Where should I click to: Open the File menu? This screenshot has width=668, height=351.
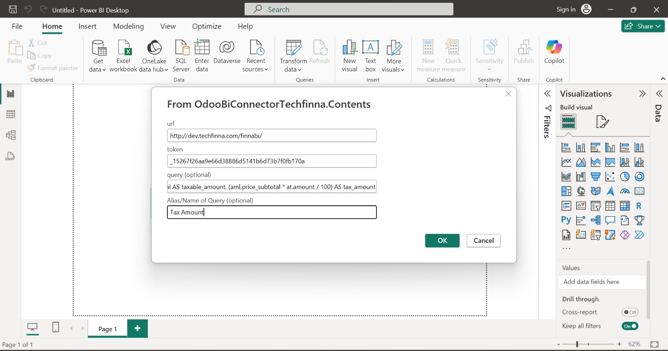[x=17, y=26]
